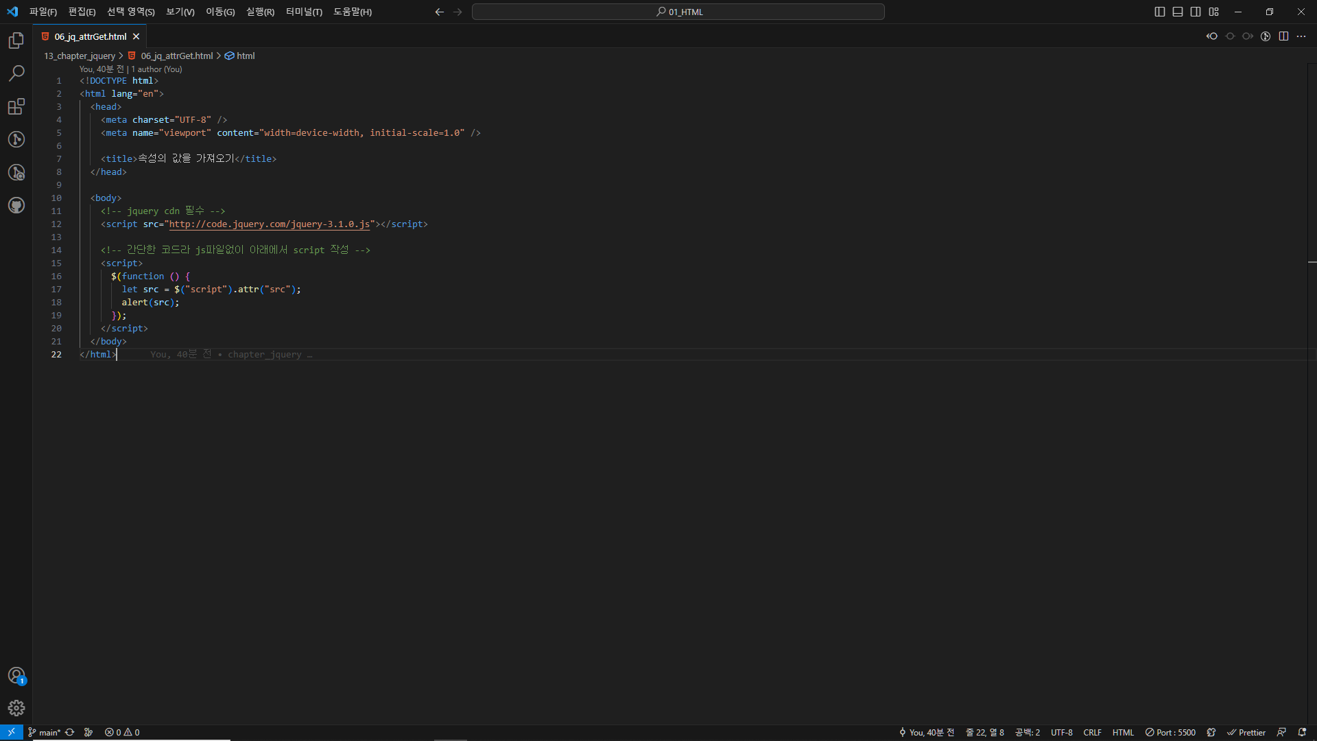Open the customize layout menu
The width and height of the screenshot is (1317, 741).
coord(1214,12)
